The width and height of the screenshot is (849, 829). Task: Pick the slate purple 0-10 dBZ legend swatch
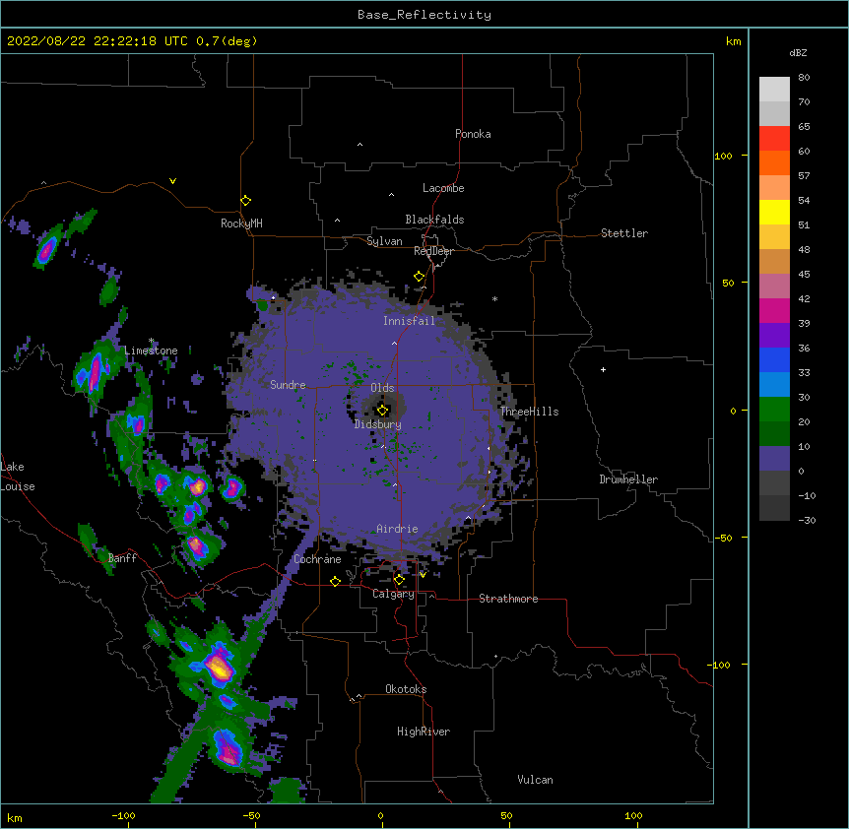click(x=774, y=459)
